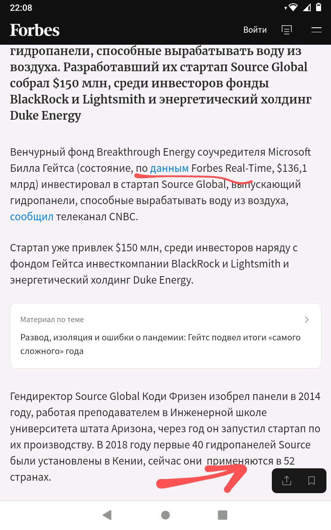331x530 pixels.
Task: Follow the 'сообщил' link to CNBC
Action: (x=32, y=217)
